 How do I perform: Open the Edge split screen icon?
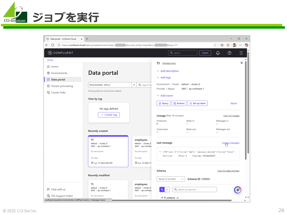(x=222, y=45)
